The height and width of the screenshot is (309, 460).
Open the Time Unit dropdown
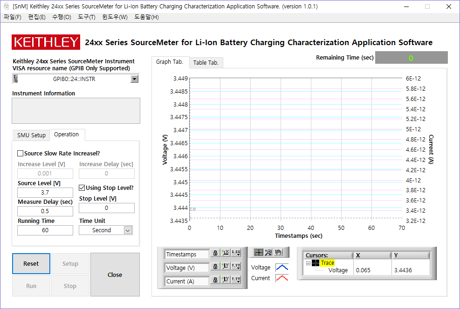(x=128, y=230)
